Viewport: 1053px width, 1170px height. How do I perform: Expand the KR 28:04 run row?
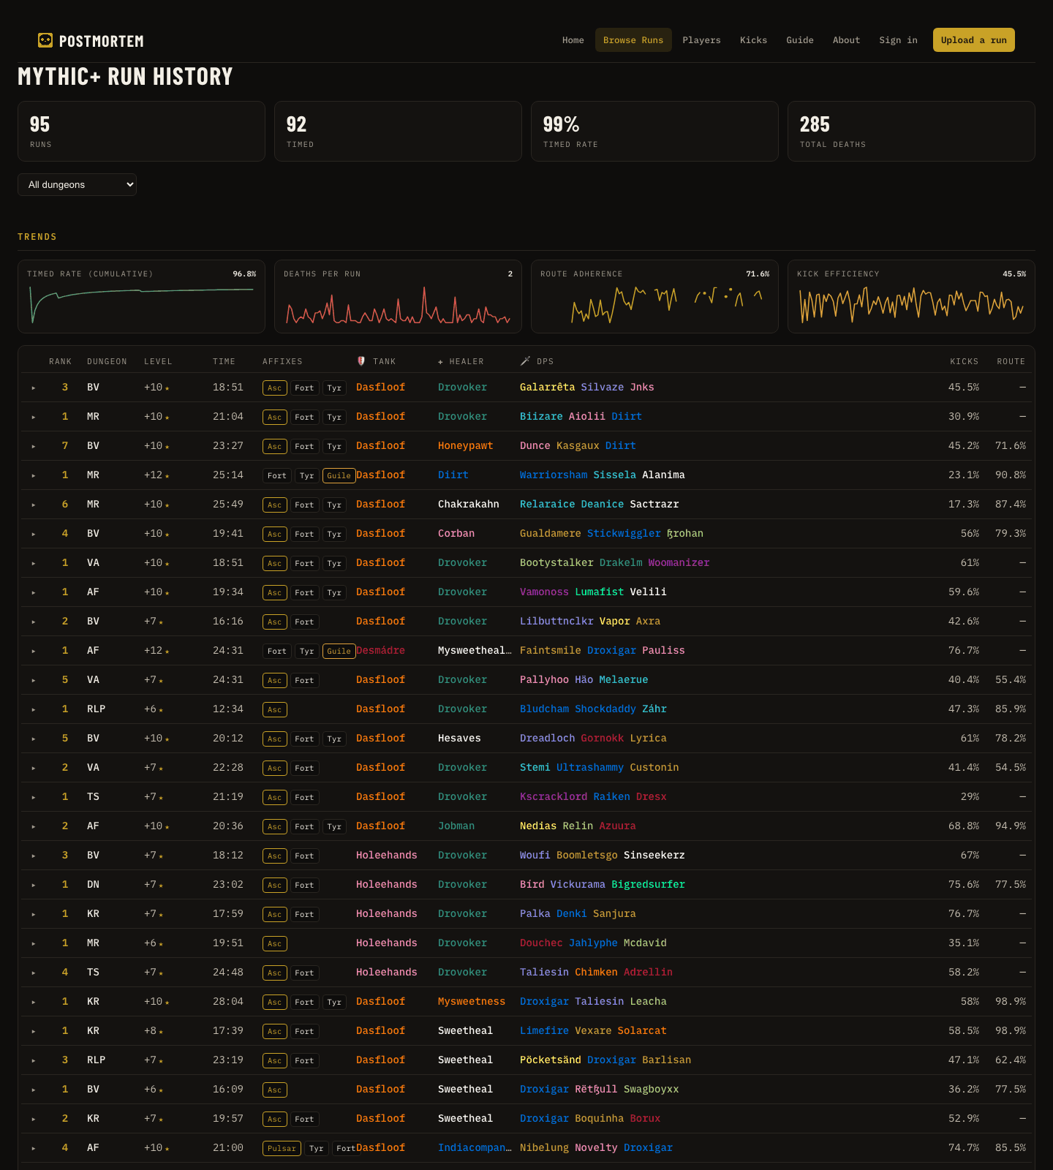[x=34, y=1002]
